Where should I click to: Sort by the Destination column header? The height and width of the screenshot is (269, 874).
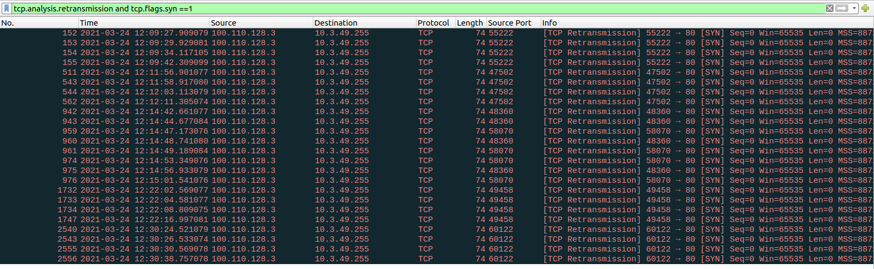click(x=363, y=23)
